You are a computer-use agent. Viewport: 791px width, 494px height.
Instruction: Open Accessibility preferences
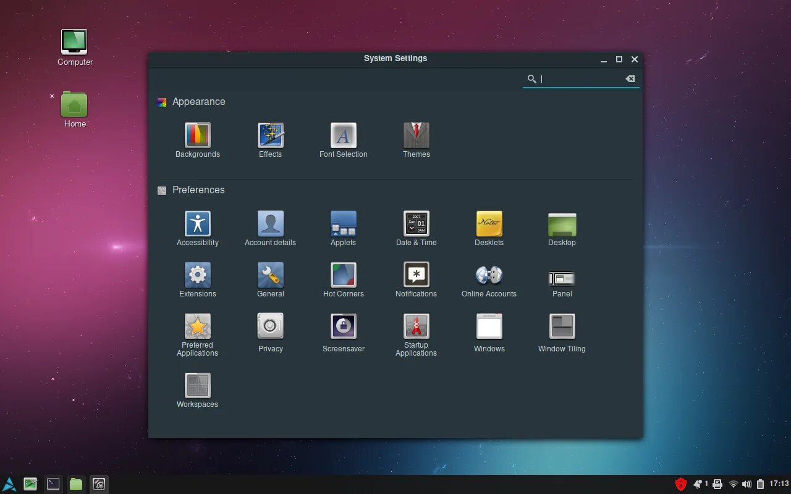coord(198,228)
